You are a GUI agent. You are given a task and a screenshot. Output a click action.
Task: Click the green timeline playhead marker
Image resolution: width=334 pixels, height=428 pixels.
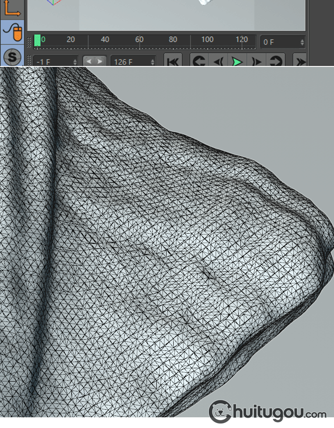(37, 41)
